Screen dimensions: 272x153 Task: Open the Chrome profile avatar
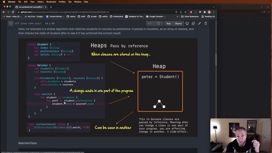[x=209, y=12]
